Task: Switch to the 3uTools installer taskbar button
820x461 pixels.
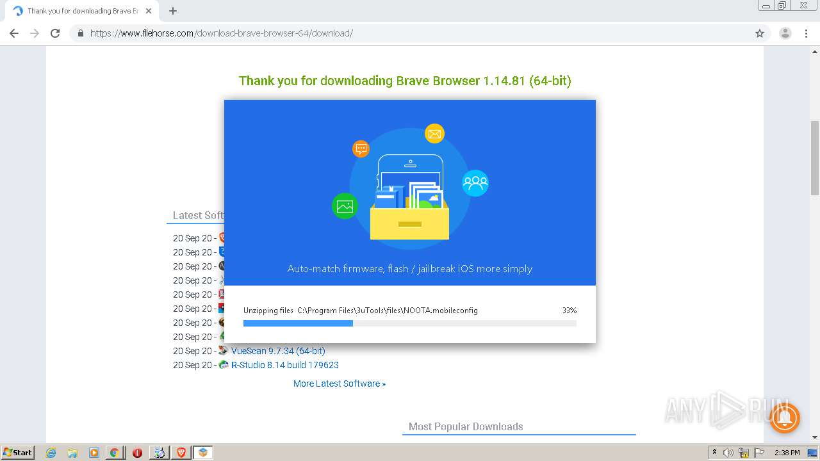Action: click(x=203, y=453)
